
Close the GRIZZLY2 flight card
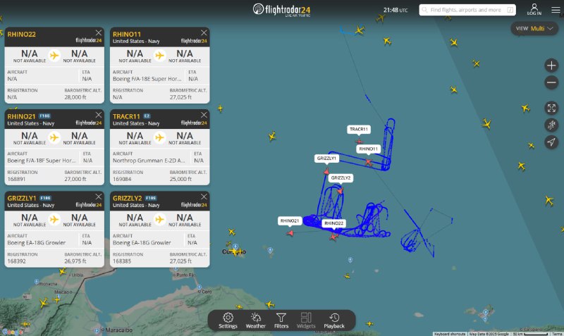click(204, 197)
